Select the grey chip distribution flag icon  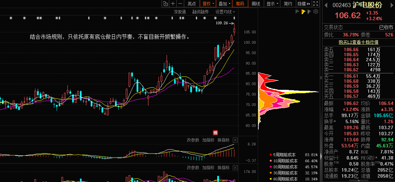pos(310,12)
